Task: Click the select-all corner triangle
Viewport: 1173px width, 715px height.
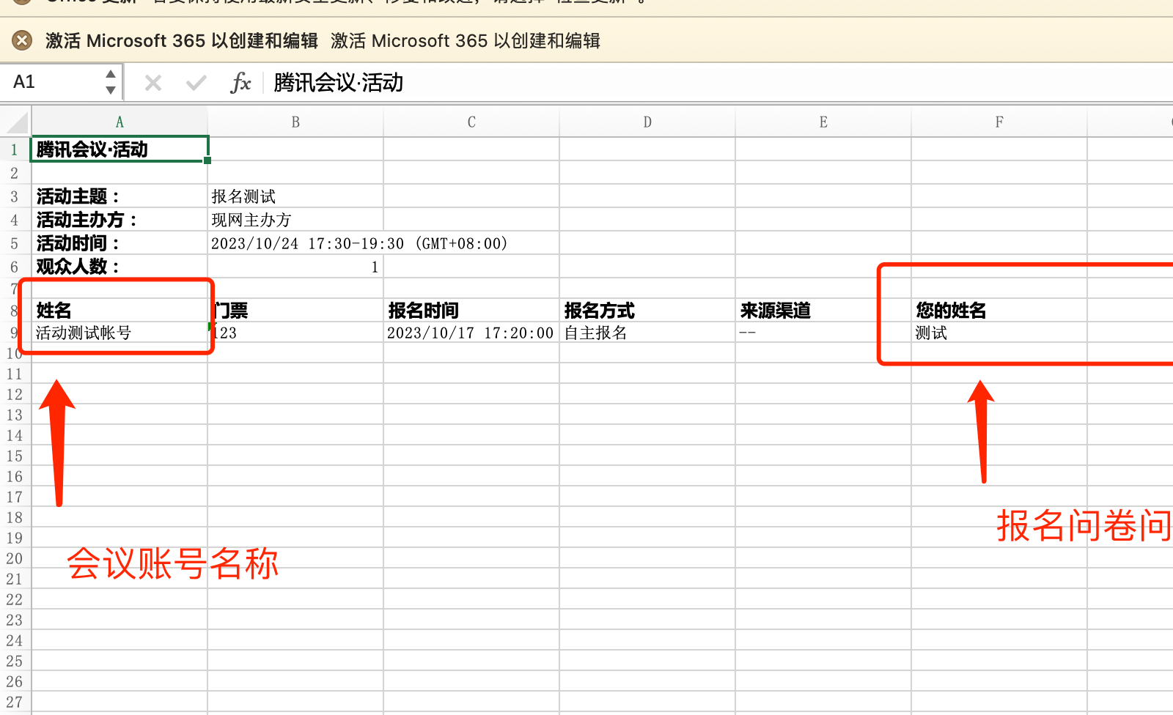Action: pyautogui.click(x=16, y=122)
